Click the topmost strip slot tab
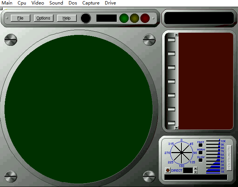Image resolution: width=238 pixels, height=187 pixels. [171, 40]
